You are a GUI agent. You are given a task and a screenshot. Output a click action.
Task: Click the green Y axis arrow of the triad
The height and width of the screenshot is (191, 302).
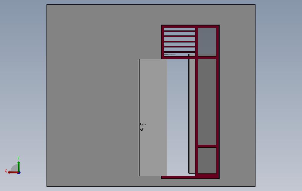coord(19,166)
